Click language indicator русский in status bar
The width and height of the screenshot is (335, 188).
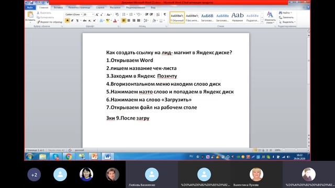[x=79, y=150]
